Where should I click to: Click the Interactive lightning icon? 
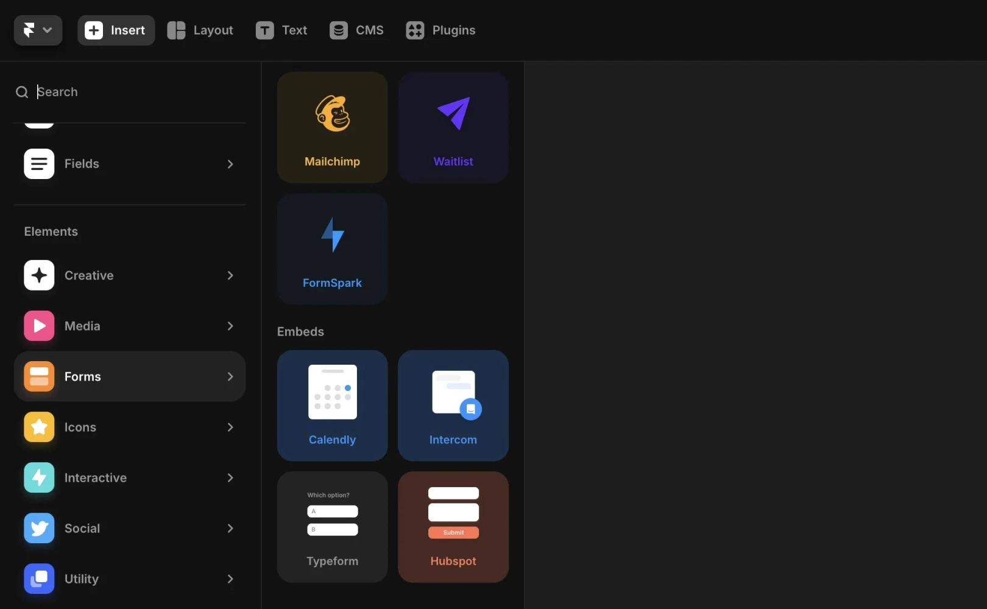point(39,477)
